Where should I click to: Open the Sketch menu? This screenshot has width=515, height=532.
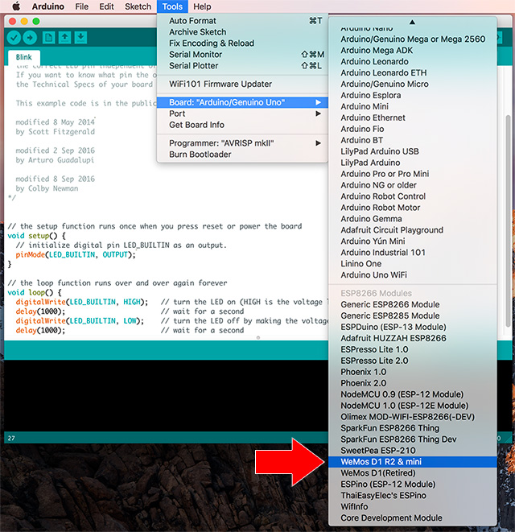click(x=138, y=6)
